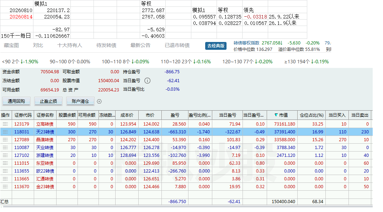Open row menu icon for 东亚转债

point(5,163)
